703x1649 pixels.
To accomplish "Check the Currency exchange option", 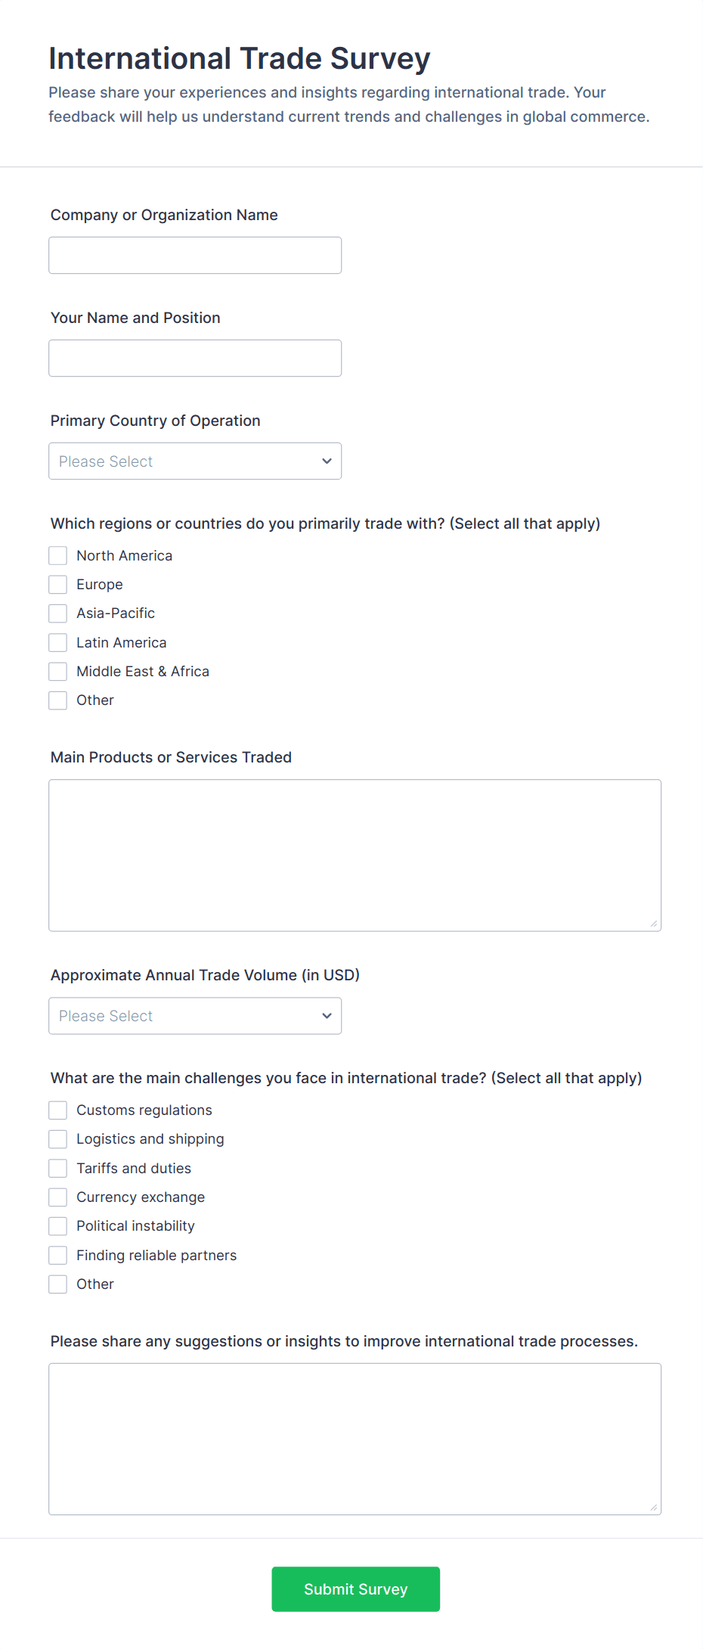I will point(57,1197).
